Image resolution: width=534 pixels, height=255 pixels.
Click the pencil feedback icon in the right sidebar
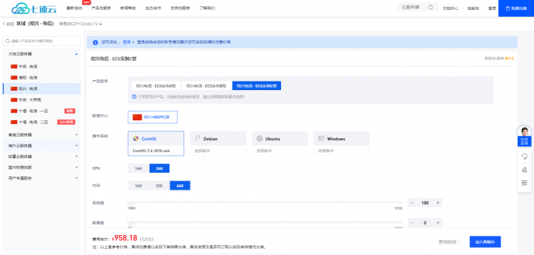pyautogui.click(x=524, y=170)
